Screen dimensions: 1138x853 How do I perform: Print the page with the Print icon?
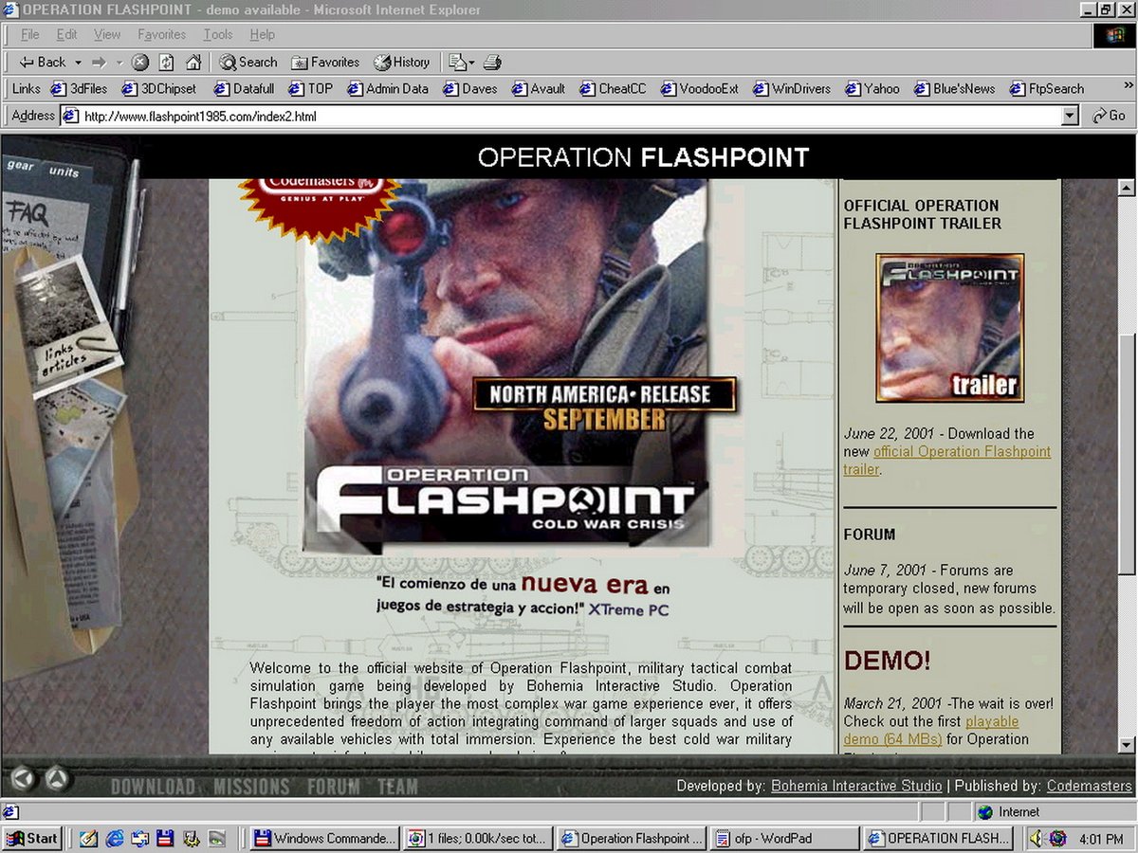(x=492, y=63)
